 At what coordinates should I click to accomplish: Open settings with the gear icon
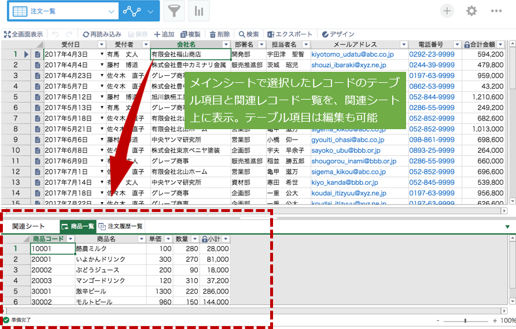click(471, 11)
